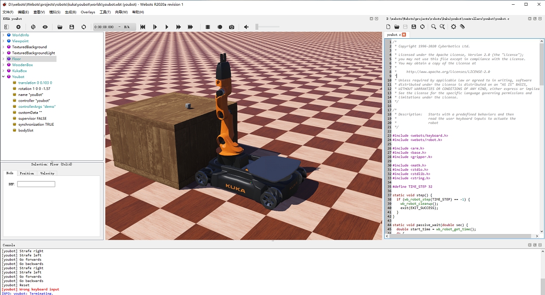Viewport: 545px width, 295px height.
Task: Click the record movie icon
Action: coord(220,27)
